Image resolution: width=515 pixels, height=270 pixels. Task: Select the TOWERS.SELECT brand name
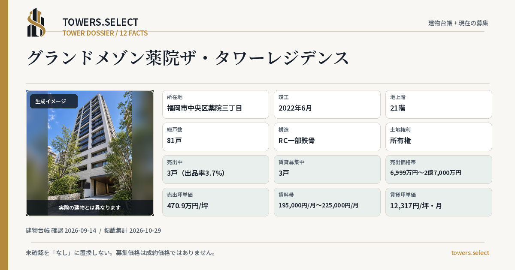[x=100, y=22]
